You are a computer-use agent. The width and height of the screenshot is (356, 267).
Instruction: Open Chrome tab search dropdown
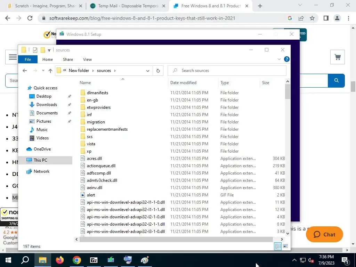(300, 5)
